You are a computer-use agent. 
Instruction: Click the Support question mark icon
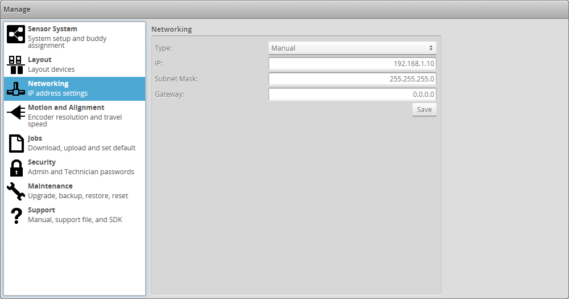pos(16,215)
